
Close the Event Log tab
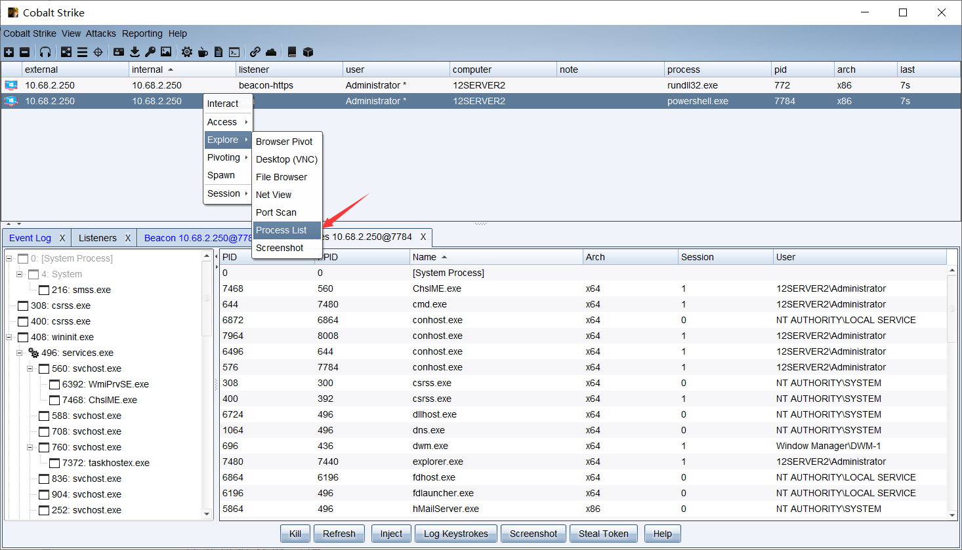62,238
